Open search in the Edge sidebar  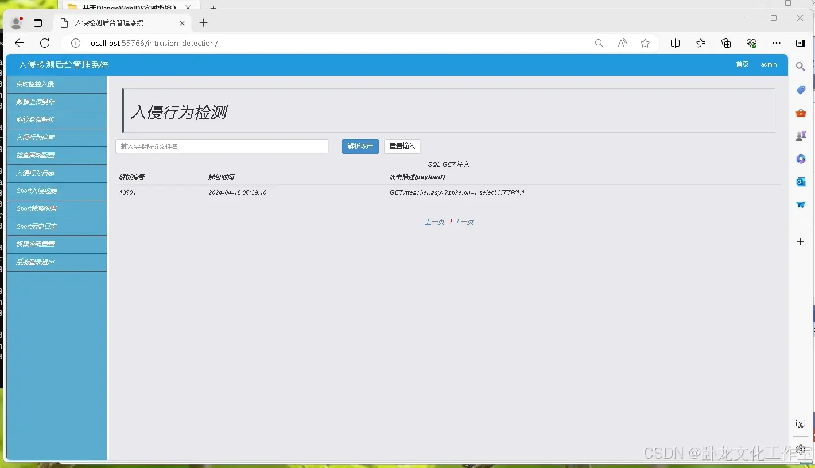pos(801,67)
